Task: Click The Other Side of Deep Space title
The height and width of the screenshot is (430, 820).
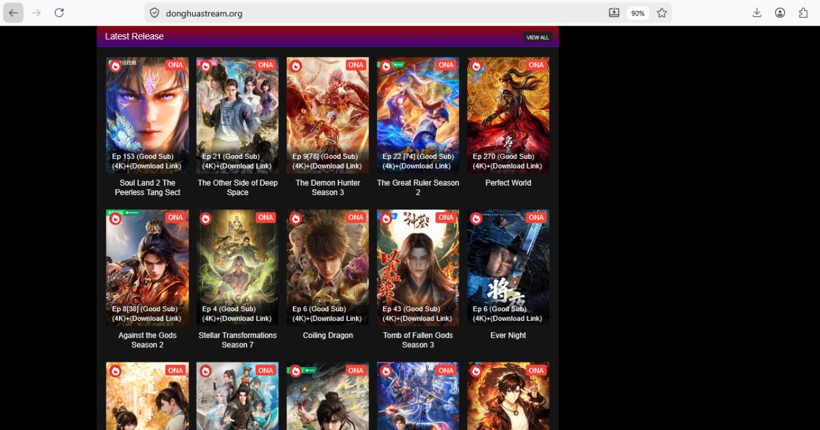Action: tap(238, 188)
